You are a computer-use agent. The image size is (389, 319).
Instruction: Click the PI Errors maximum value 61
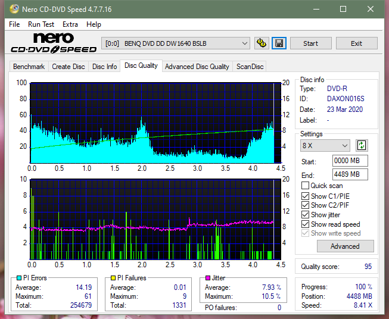(88, 296)
